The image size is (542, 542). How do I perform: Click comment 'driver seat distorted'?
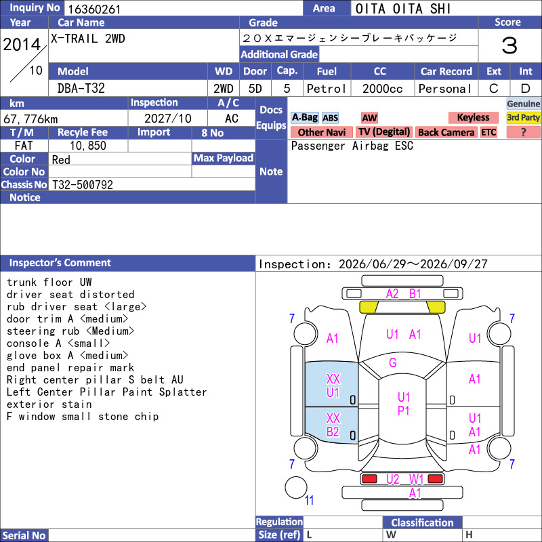[x=70, y=295]
